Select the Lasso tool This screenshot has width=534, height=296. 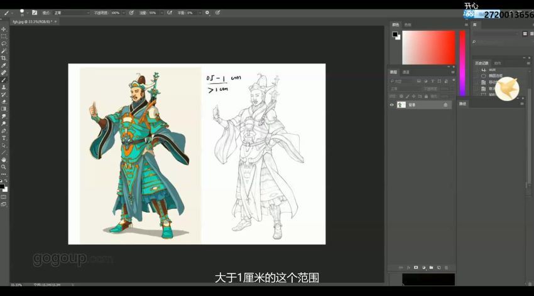click(4, 43)
